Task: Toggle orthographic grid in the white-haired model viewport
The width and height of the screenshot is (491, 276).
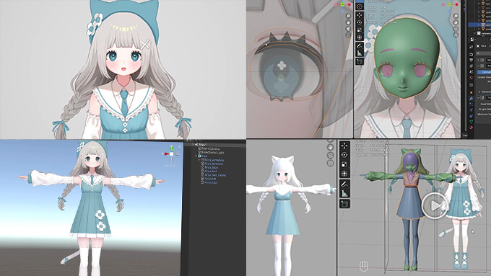Action: click(x=331, y=163)
